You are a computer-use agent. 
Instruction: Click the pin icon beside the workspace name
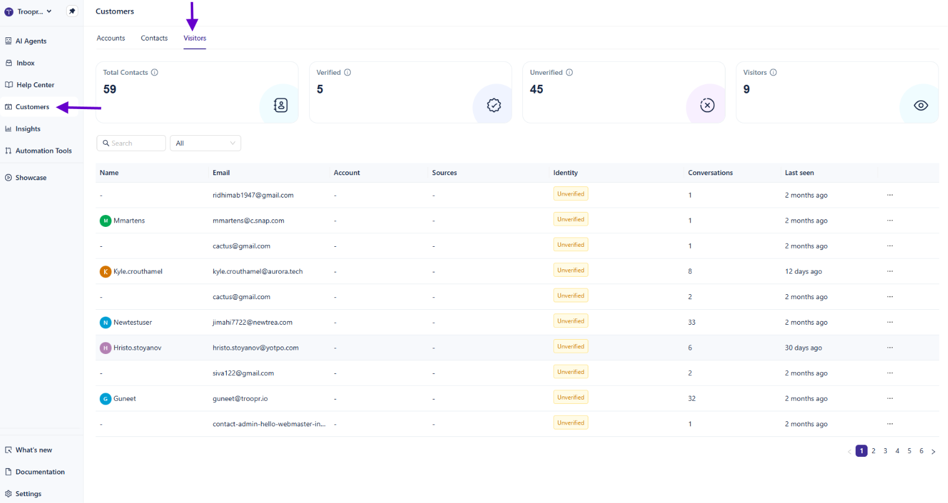(72, 11)
